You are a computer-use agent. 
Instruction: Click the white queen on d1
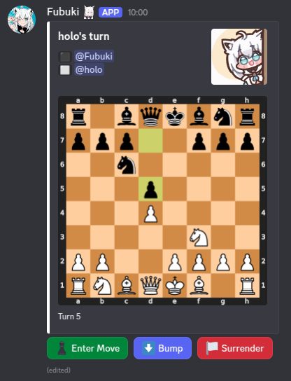[150, 286]
